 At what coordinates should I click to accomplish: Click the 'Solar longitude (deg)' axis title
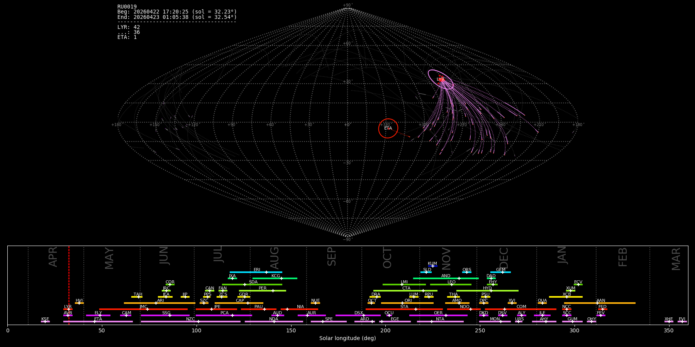347,338
